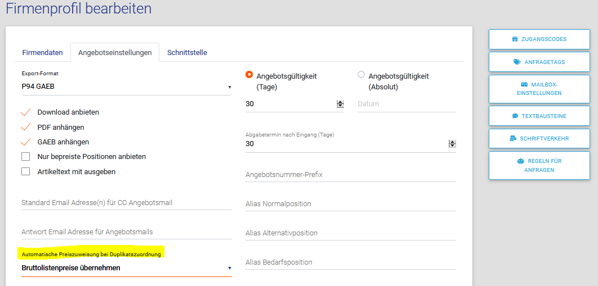598x286 pixels.
Task: Uncheck the PDF anhängen checkbox
Action: (25, 127)
